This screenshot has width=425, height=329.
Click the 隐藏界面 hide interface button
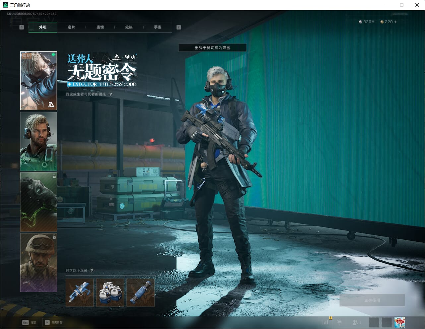coord(54,322)
